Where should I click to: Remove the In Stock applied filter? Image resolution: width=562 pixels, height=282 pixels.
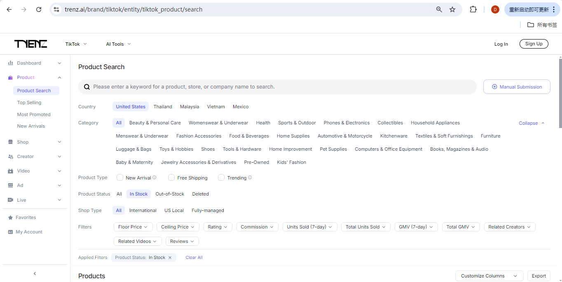(x=170, y=258)
